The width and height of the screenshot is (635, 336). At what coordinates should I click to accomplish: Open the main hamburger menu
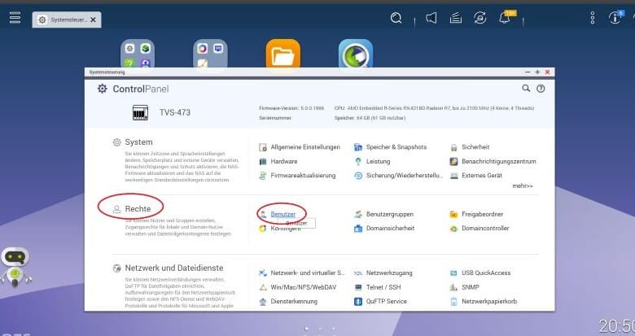tap(15, 18)
